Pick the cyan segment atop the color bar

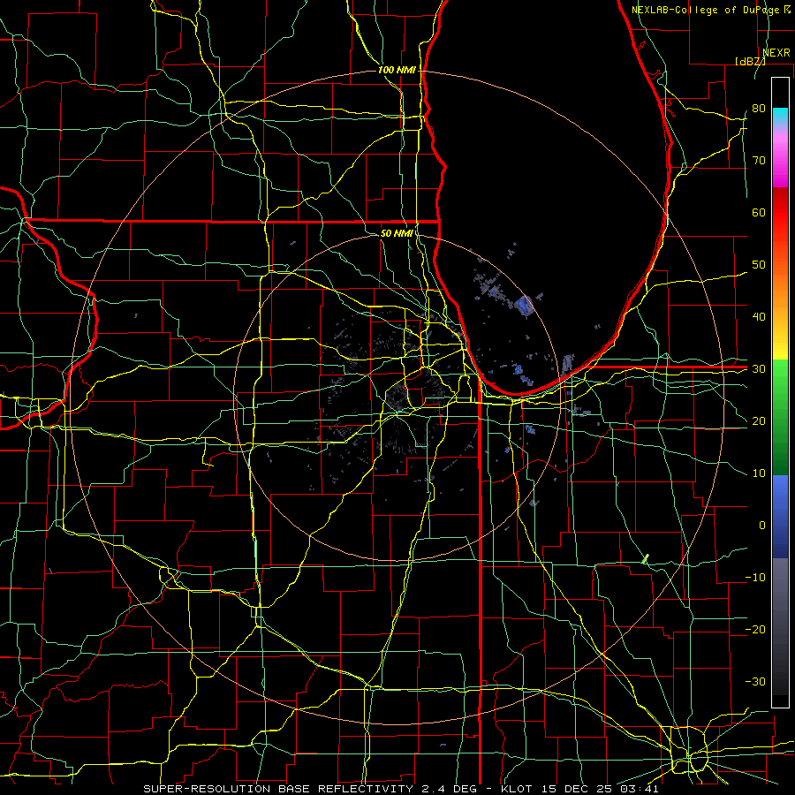point(780,117)
